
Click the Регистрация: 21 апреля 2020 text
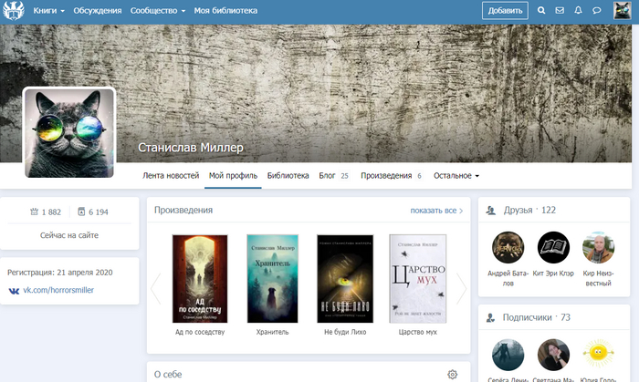point(60,273)
